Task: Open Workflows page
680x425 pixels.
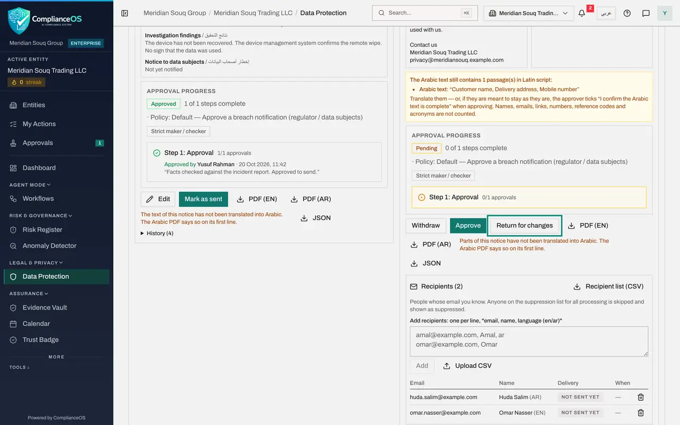Action: click(56, 199)
